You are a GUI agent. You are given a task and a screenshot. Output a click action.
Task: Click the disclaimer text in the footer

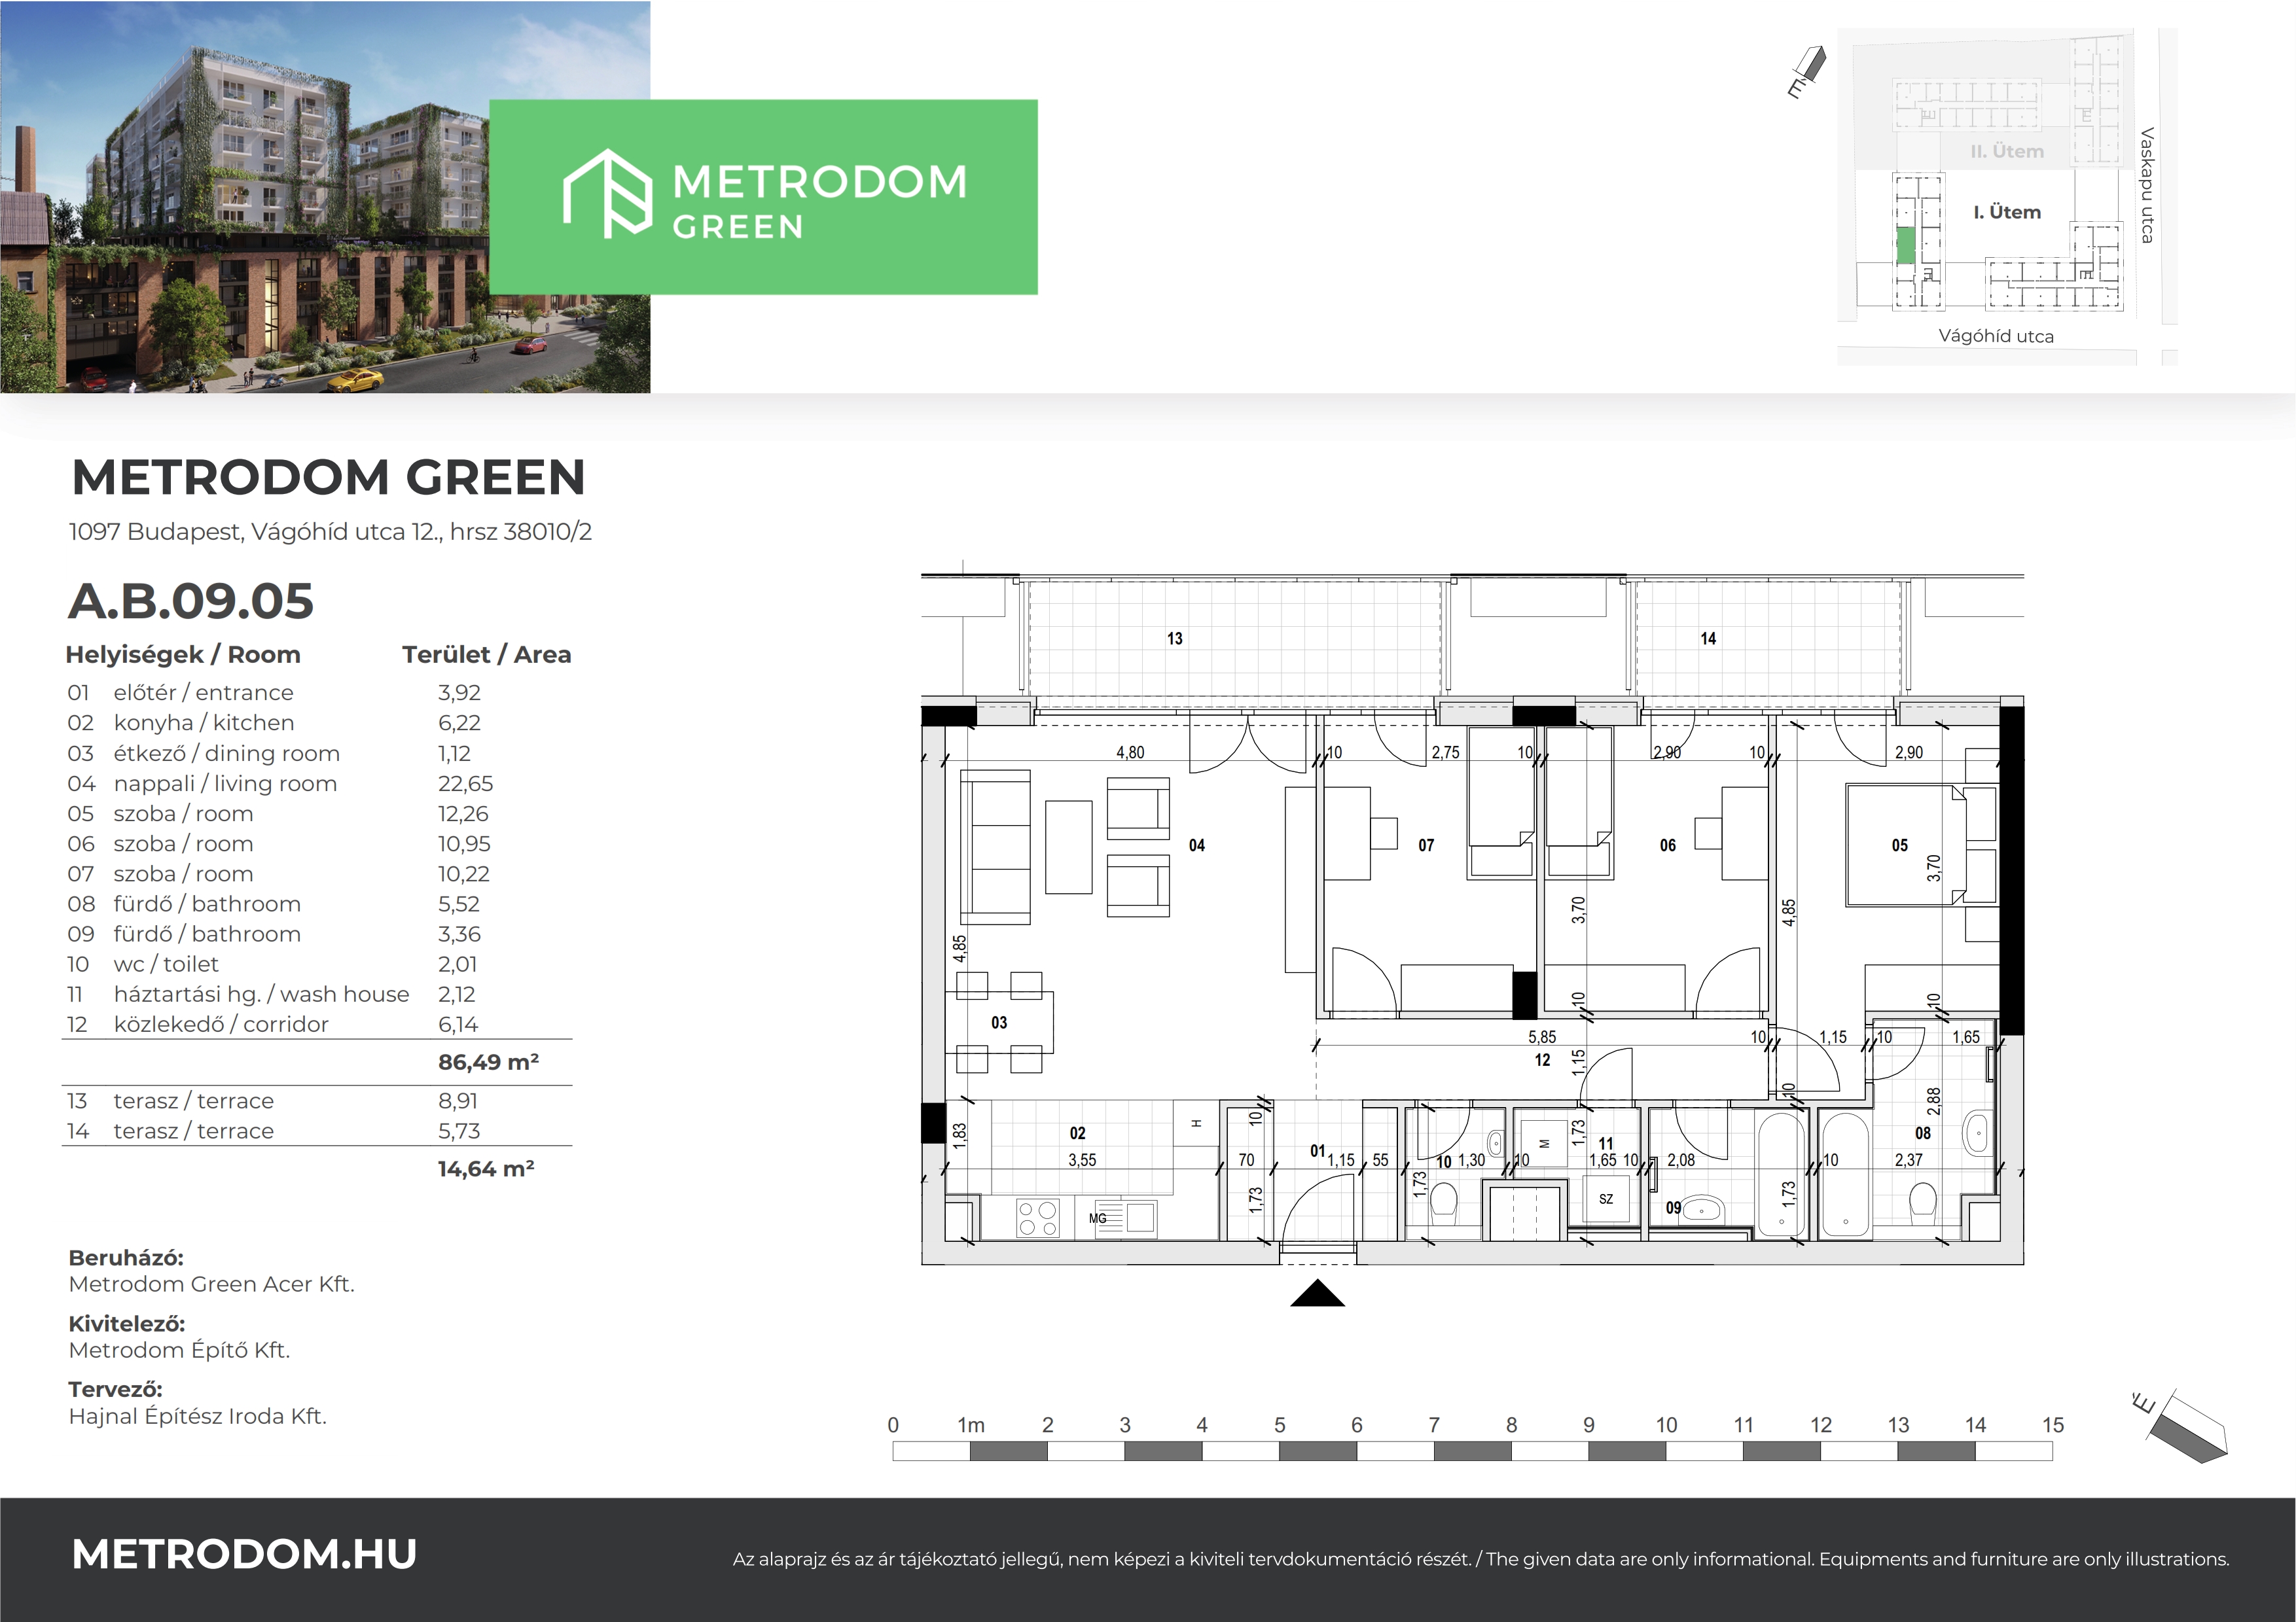pyautogui.click(x=1481, y=1559)
